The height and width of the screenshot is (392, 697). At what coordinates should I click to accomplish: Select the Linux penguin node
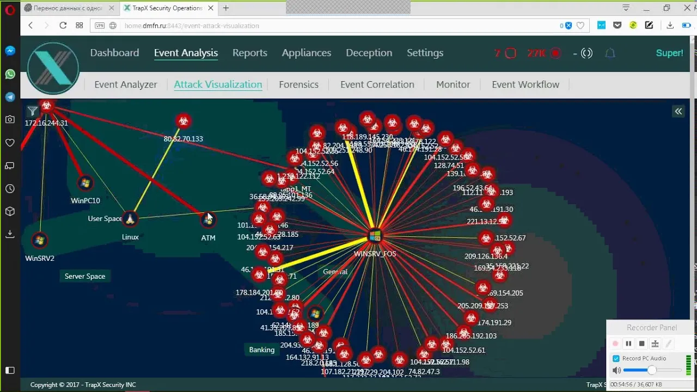(130, 219)
